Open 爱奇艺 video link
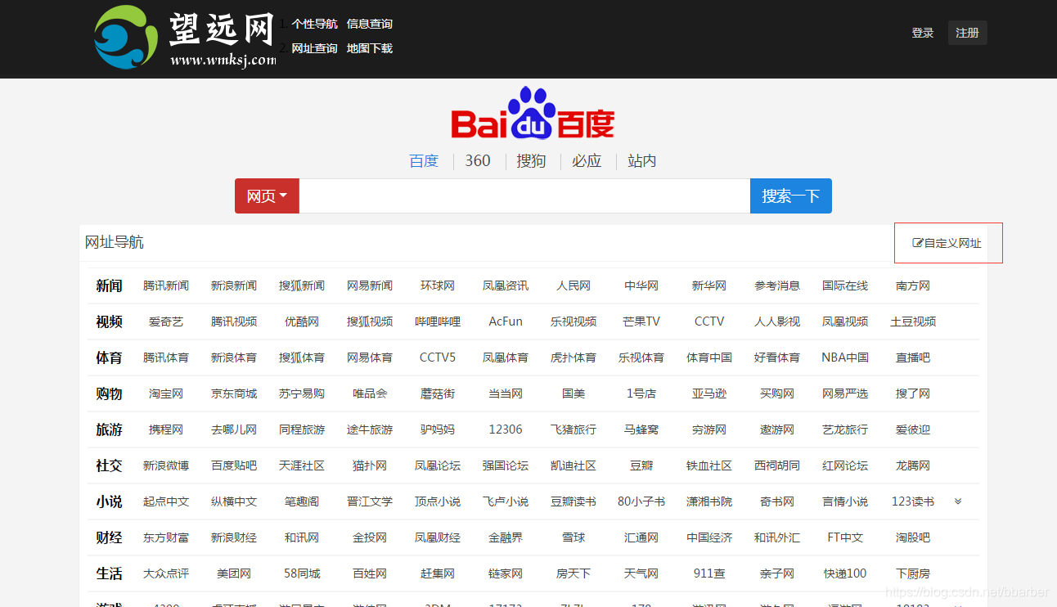 (166, 321)
